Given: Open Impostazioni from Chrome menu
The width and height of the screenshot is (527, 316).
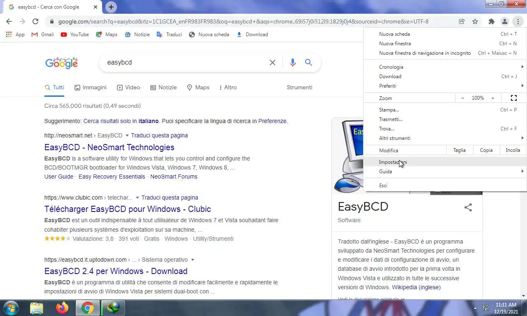Looking at the screenshot, I should click(445, 162).
